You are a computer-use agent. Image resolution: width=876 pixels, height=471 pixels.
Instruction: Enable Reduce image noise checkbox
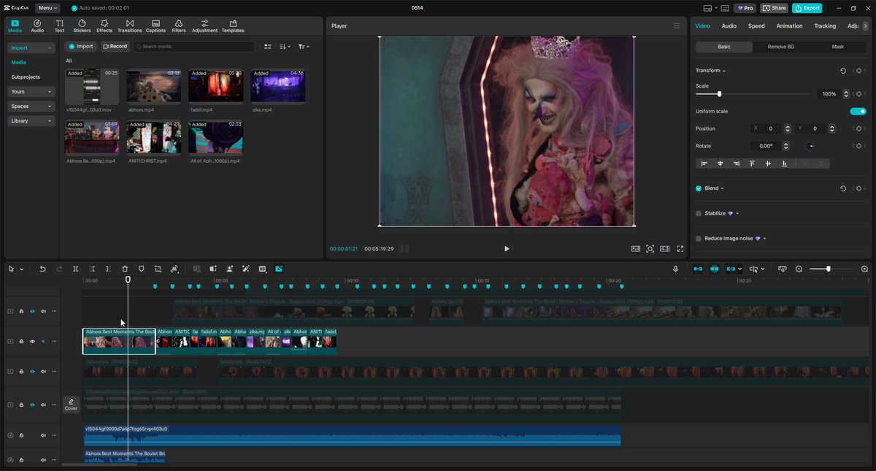pyautogui.click(x=699, y=238)
